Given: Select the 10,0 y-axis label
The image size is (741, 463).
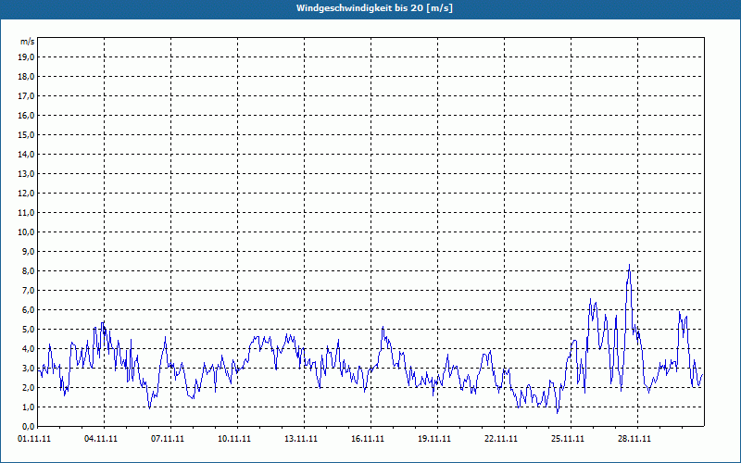Looking at the screenshot, I should [x=26, y=232].
